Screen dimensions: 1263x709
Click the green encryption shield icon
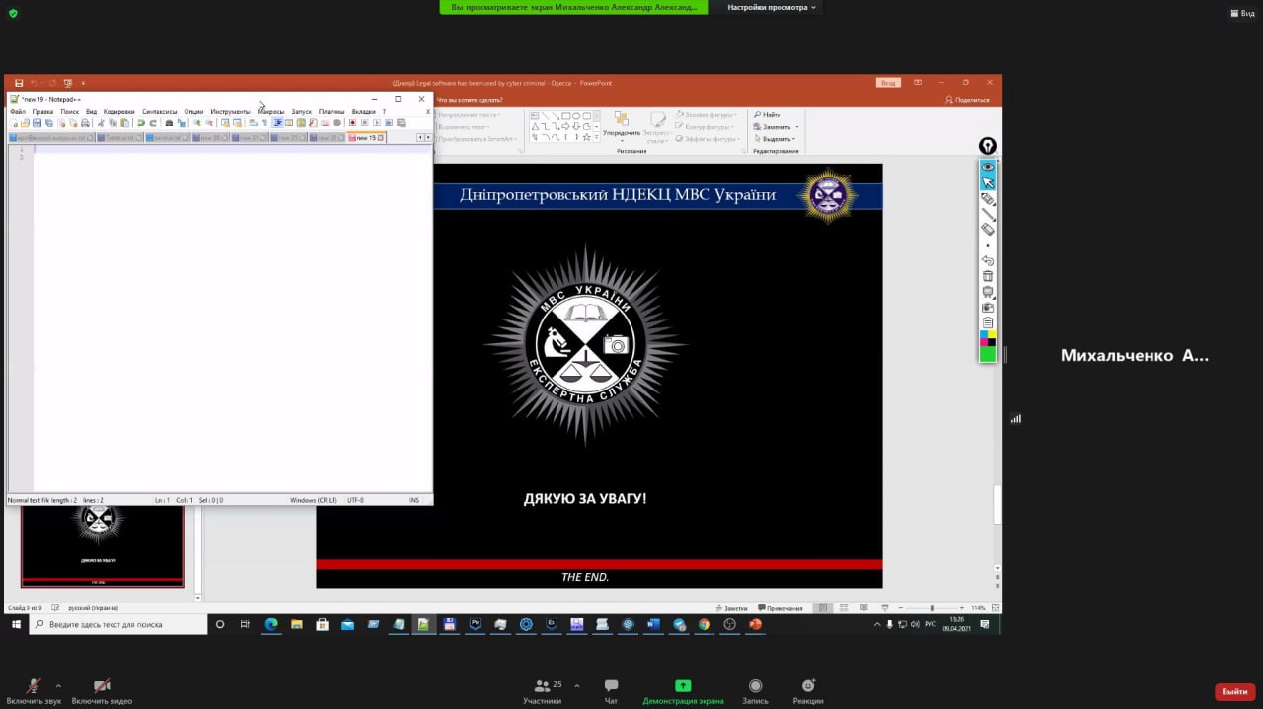(x=13, y=13)
